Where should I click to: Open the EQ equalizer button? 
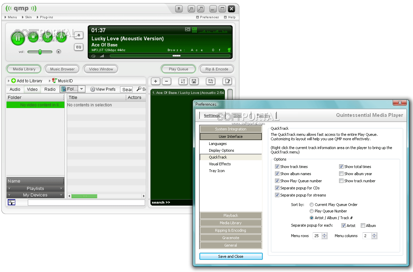coord(79,47)
